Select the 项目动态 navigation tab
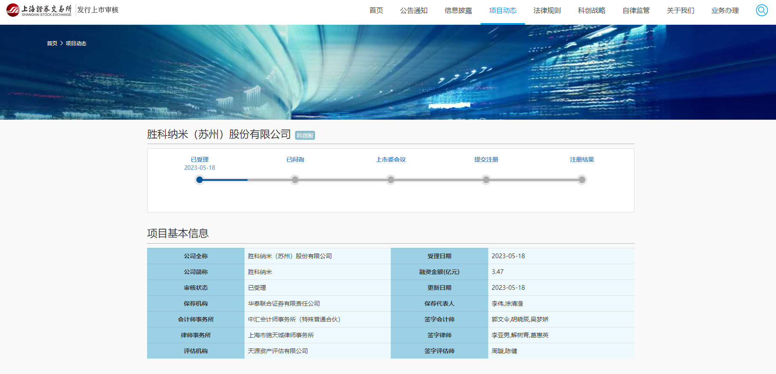The height and width of the screenshot is (374, 776). pos(503,10)
